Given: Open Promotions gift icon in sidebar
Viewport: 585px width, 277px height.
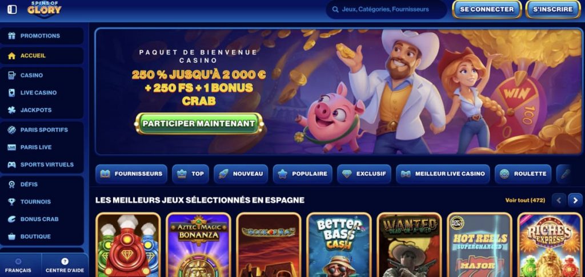Looking at the screenshot, I should [x=11, y=36].
